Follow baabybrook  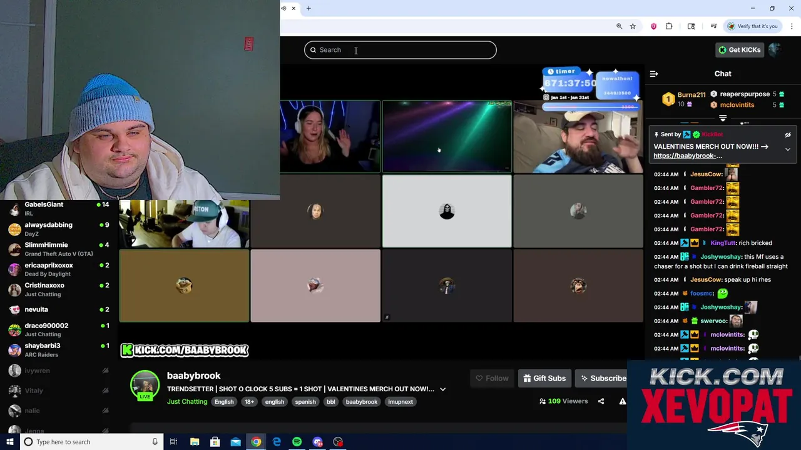pyautogui.click(x=492, y=378)
